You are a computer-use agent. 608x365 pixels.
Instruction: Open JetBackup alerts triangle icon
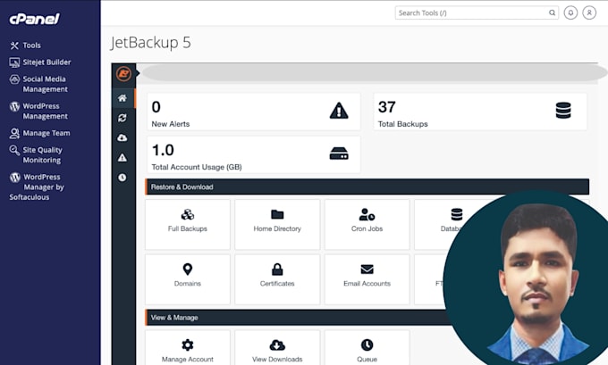coord(122,158)
